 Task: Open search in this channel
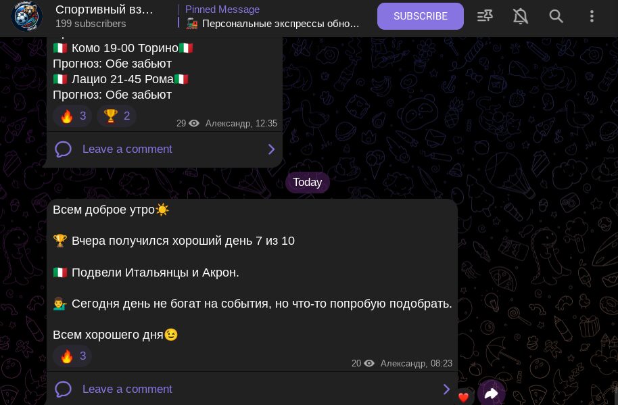point(556,16)
